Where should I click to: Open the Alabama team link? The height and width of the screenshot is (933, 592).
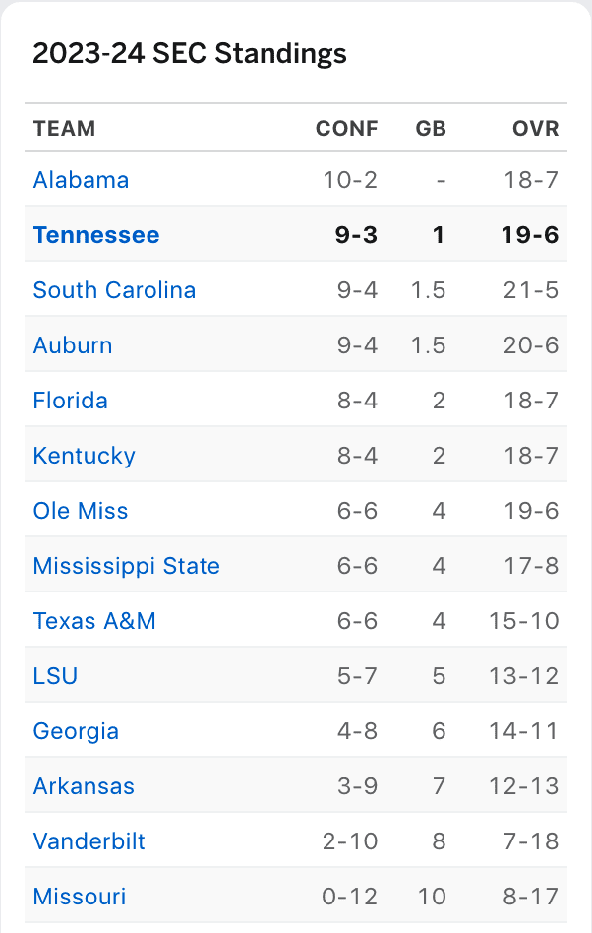81,180
